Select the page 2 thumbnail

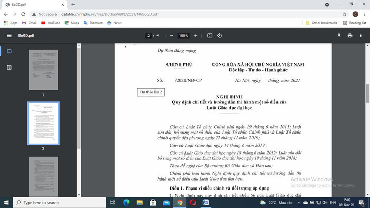(43, 123)
